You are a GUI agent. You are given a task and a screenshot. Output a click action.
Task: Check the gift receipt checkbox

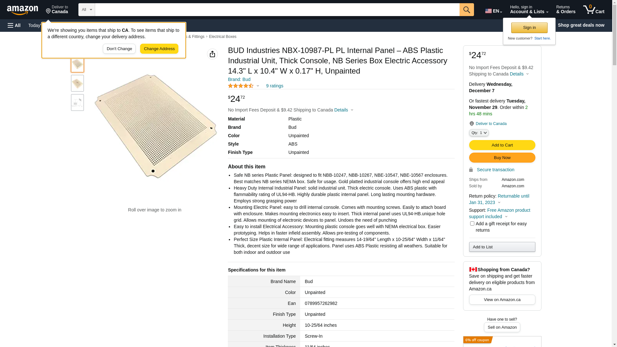[472, 224]
